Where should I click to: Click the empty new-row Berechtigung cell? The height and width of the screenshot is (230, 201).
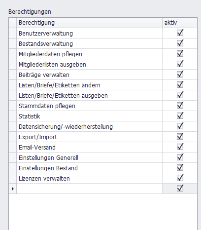[89, 189]
